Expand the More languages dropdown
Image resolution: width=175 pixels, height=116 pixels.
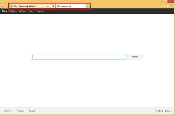[x=169, y=111]
